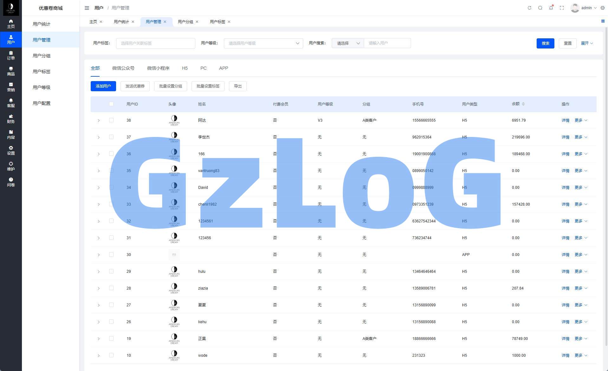Click the refresh icon in header
Image resolution: width=608 pixels, height=371 pixels.
[x=529, y=8]
